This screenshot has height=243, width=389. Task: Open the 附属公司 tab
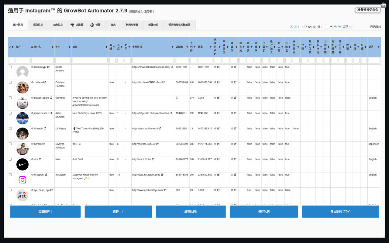click(153, 25)
